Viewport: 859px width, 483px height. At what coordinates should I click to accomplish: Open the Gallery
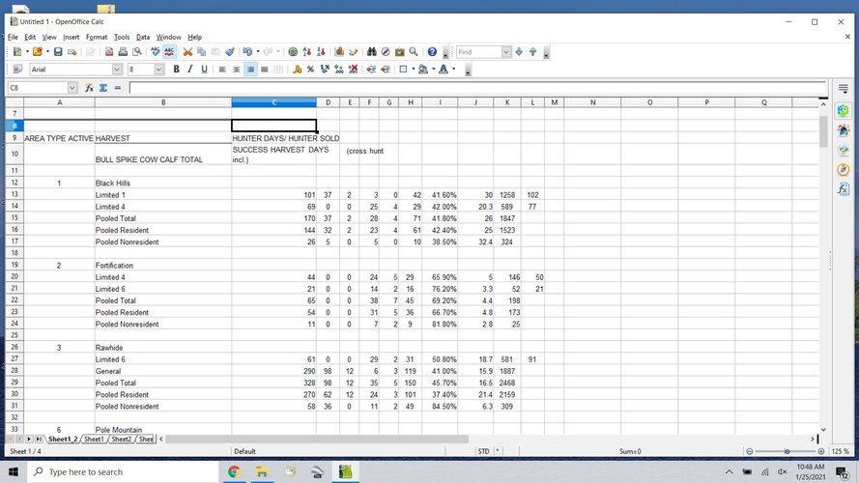click(400, 51)
